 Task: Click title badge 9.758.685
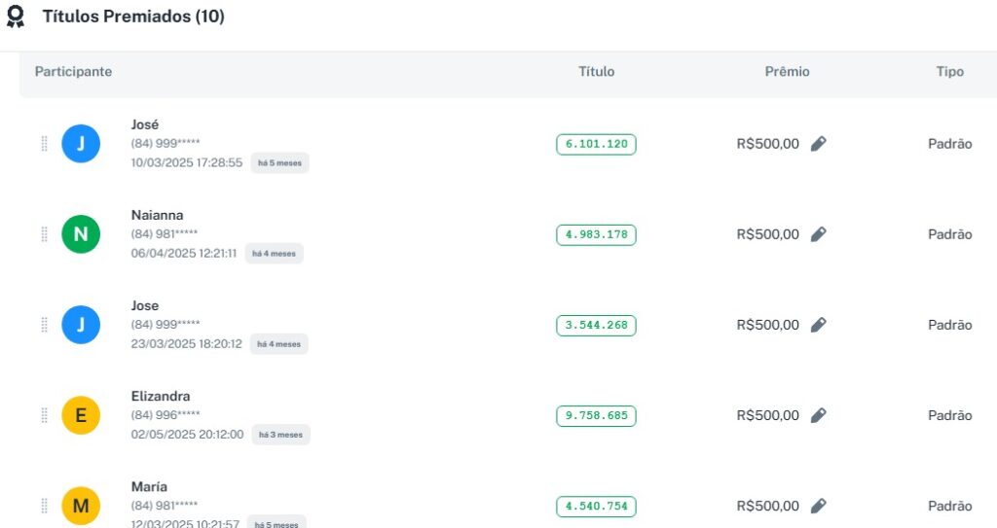(x=596, y=416)
